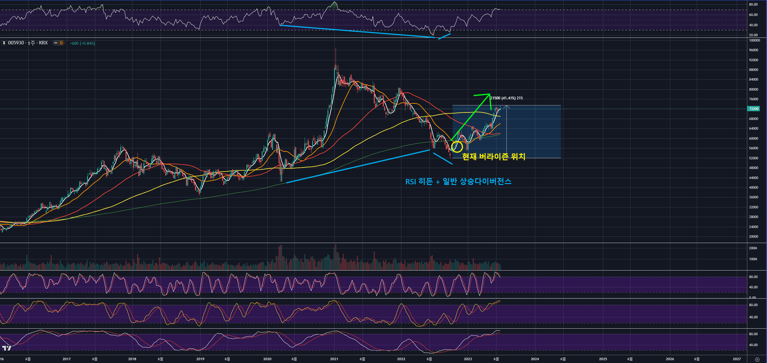Select yellow '현재 버라이즌 위치' text annotation
The width and height of the screenshot is (767, 363).
click(493, 157)
